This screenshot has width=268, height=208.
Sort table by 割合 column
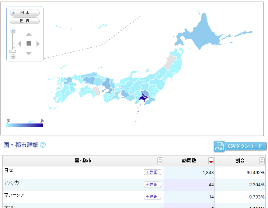point(262,161)
